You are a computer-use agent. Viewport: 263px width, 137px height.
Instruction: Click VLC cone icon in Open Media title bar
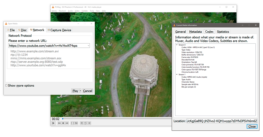tap(6, 24)
